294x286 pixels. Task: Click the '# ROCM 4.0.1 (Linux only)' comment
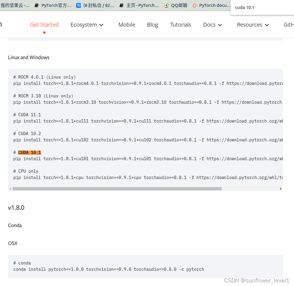tap(45, 77)
